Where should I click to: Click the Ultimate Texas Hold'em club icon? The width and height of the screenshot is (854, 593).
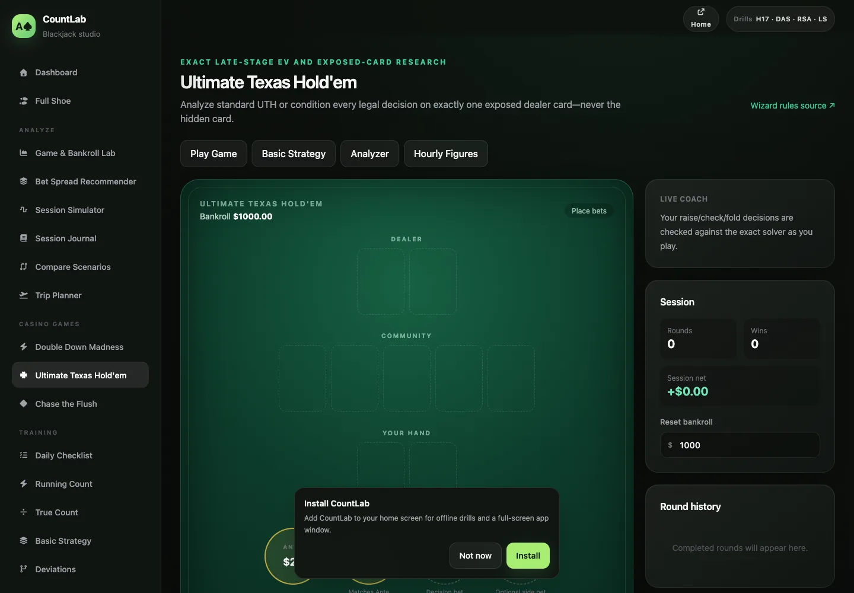coord(24,375)
